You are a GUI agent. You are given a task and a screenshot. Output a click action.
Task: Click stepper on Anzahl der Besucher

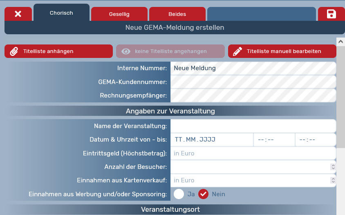pyautogui.click(x=333, y=167)
